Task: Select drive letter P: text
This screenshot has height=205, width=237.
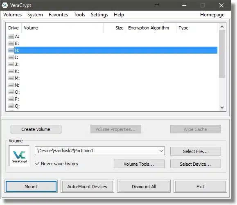Action: click(17, 99)
